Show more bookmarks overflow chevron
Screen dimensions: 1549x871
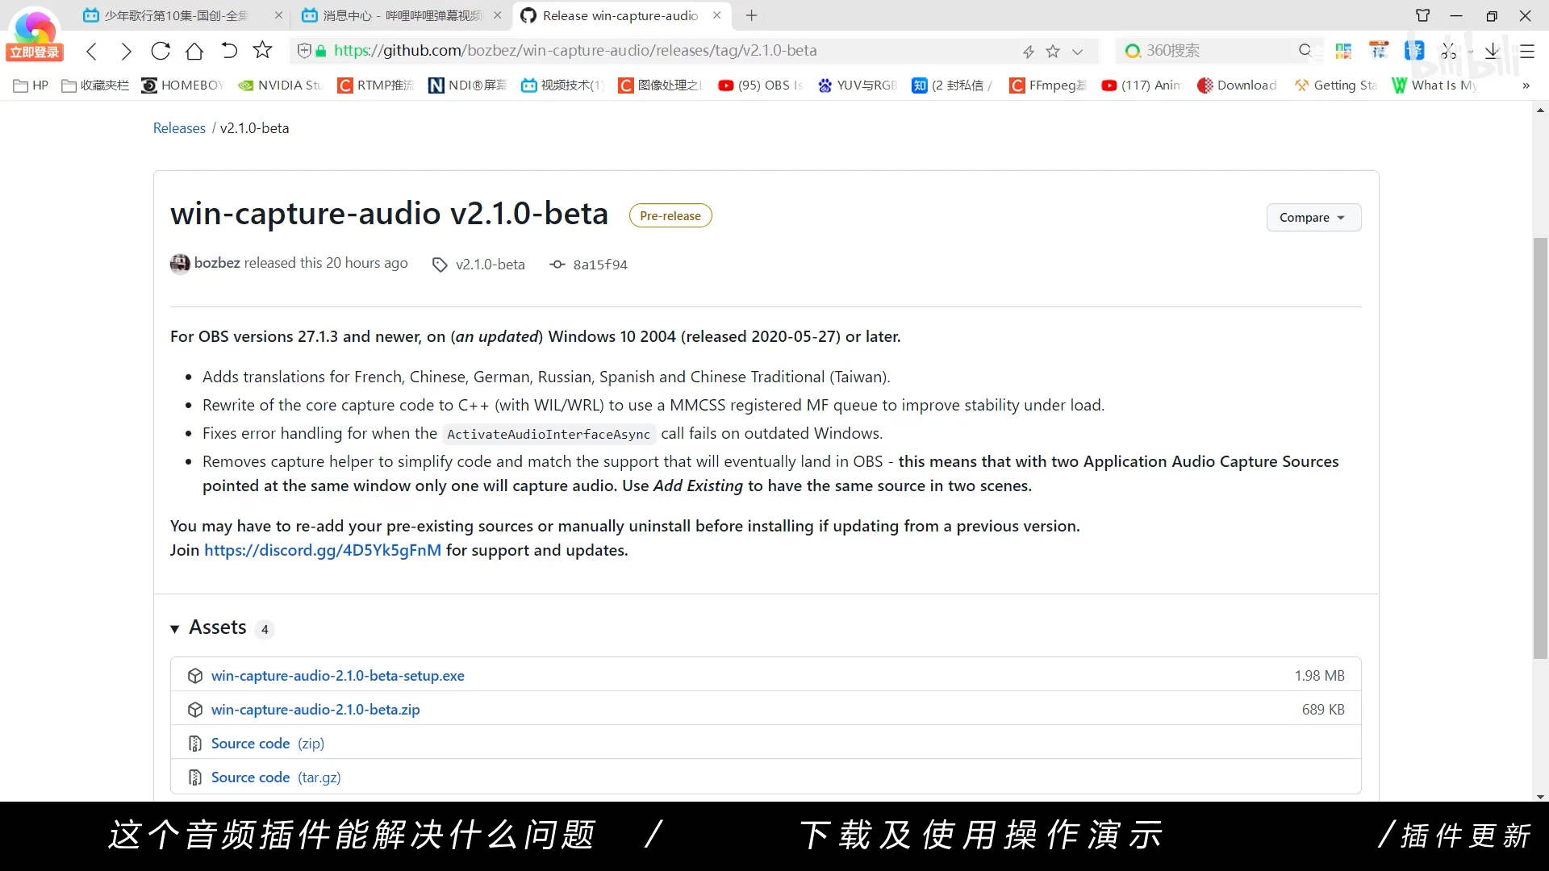(x=1526, y=85)
